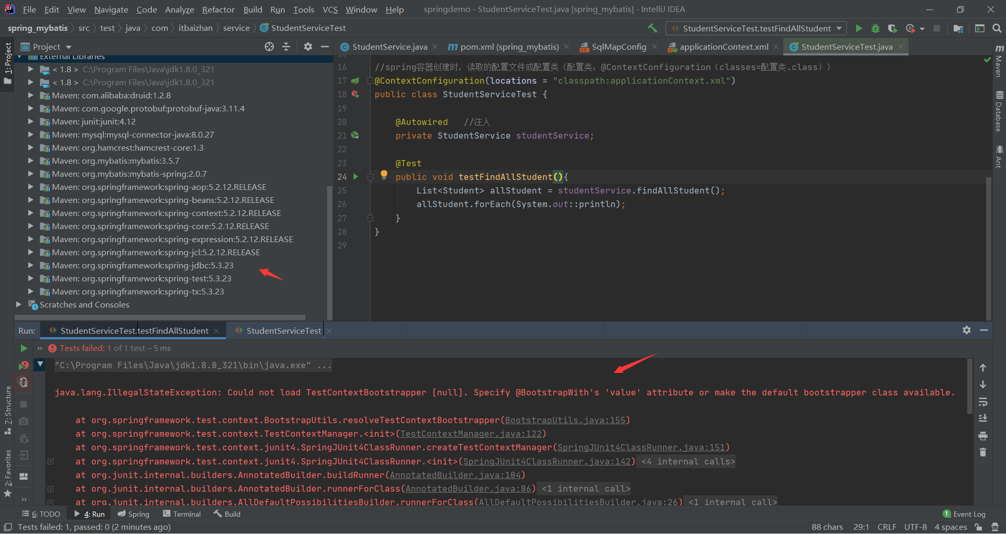Viewport: 1006px width, 534px height.
Task: Open the Analyze menu
Action: (x=180, y=9)
